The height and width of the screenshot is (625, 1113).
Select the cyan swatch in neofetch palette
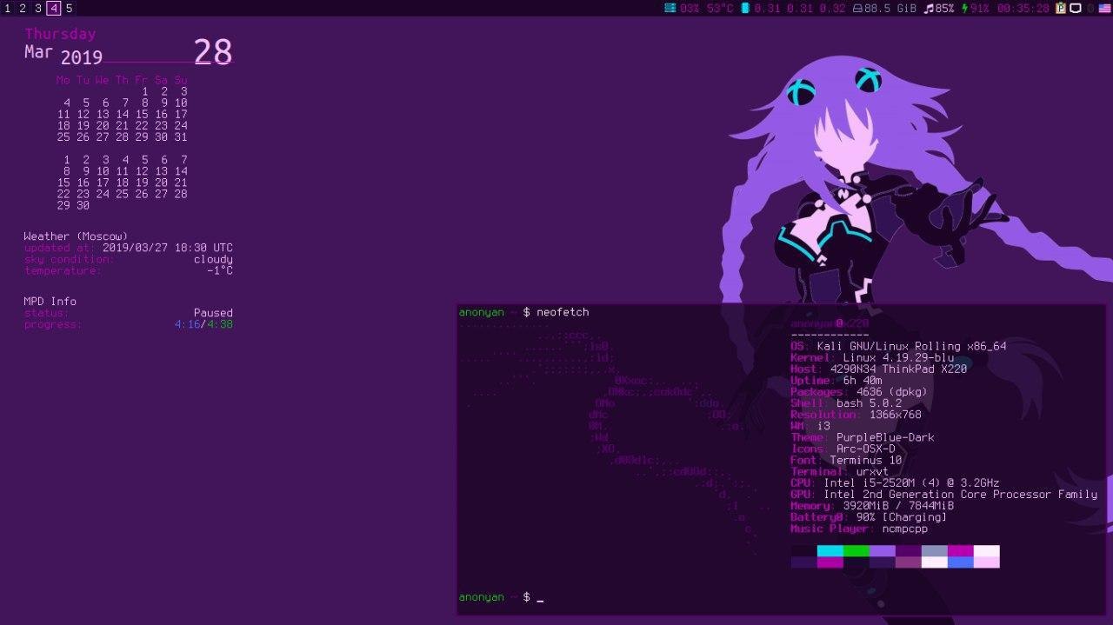[830, 550]
